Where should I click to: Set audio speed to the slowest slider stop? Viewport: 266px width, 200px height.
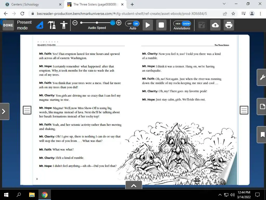81,23
